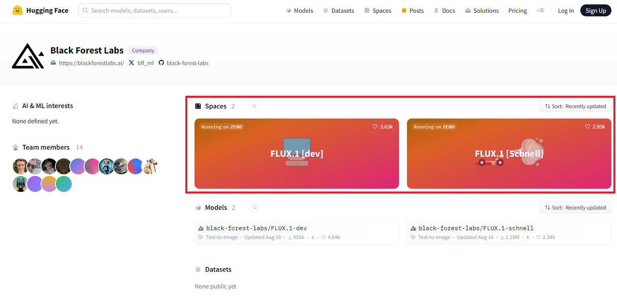The width and height of the screenshot is (617, 306).
Task: Click the None defined yet text
Action: 35,121
